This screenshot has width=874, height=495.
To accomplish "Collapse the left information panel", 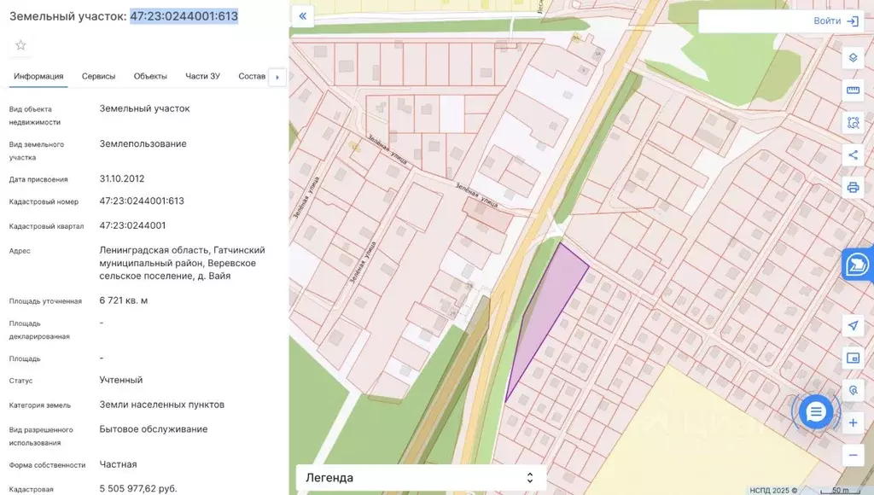I will [302, 16].
